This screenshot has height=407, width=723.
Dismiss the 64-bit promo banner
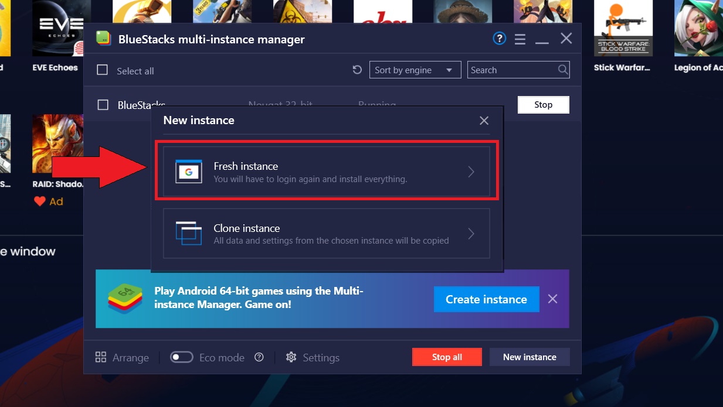[552, 299]
